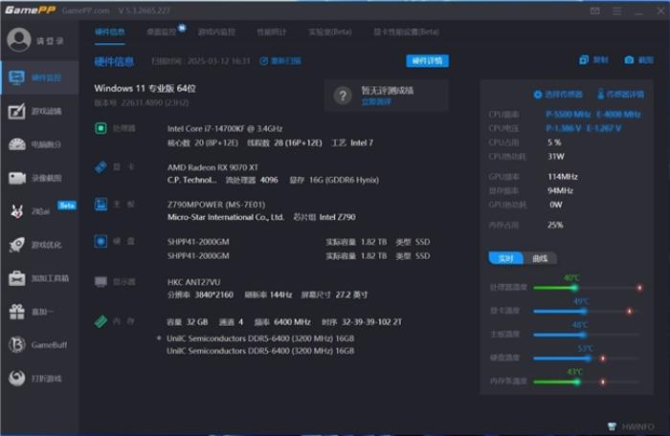Viewport: 670px width, 436px height.
Task: Click the mail icon in title bar
Action: (x=594, y=11)
